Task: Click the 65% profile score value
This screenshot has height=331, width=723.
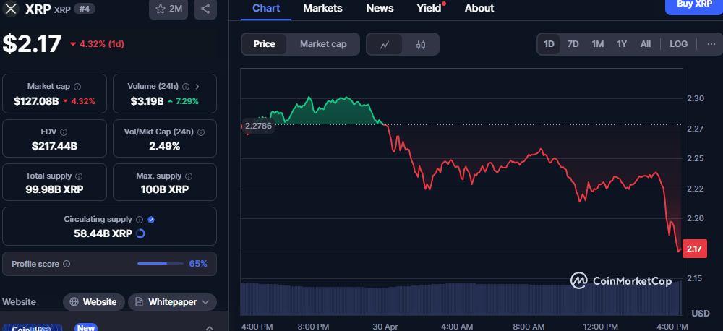Action: tap(198, 264)
